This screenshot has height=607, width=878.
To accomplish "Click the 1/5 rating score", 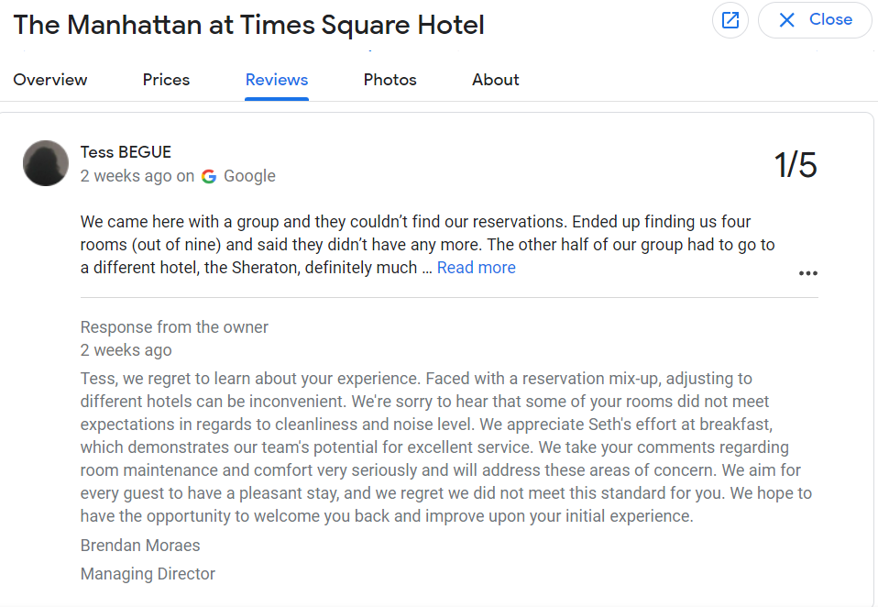I will click(796, 165).
